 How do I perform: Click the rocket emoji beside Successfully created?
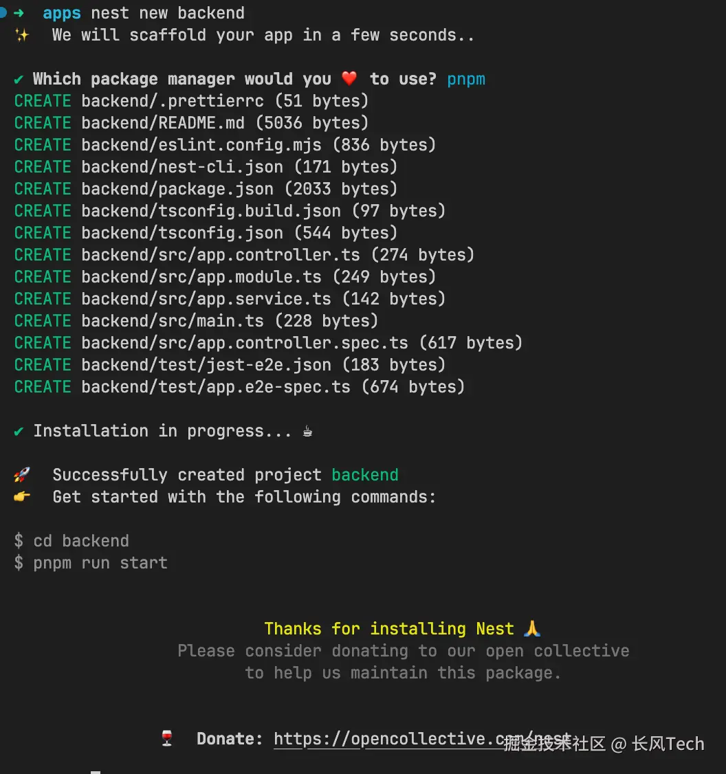click(x=22, y=475)
